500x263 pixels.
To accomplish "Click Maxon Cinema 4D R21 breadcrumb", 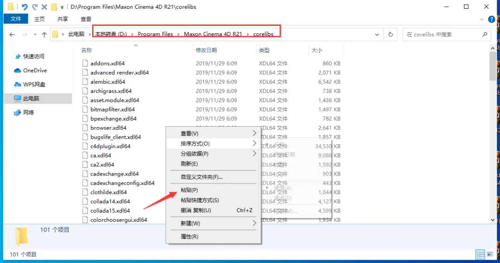I will pos(213,34).
